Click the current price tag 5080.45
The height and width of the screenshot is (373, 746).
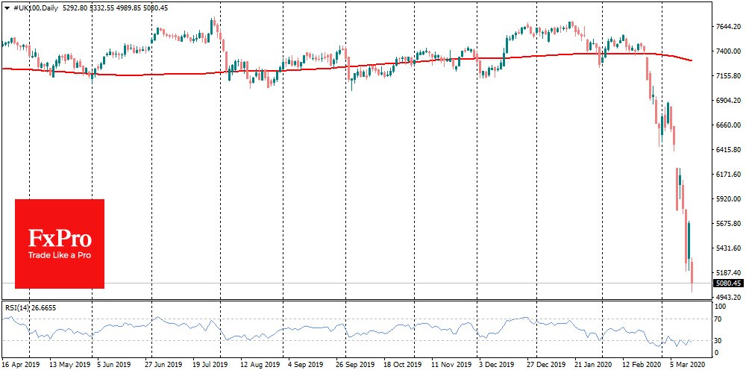pos(727,283)
